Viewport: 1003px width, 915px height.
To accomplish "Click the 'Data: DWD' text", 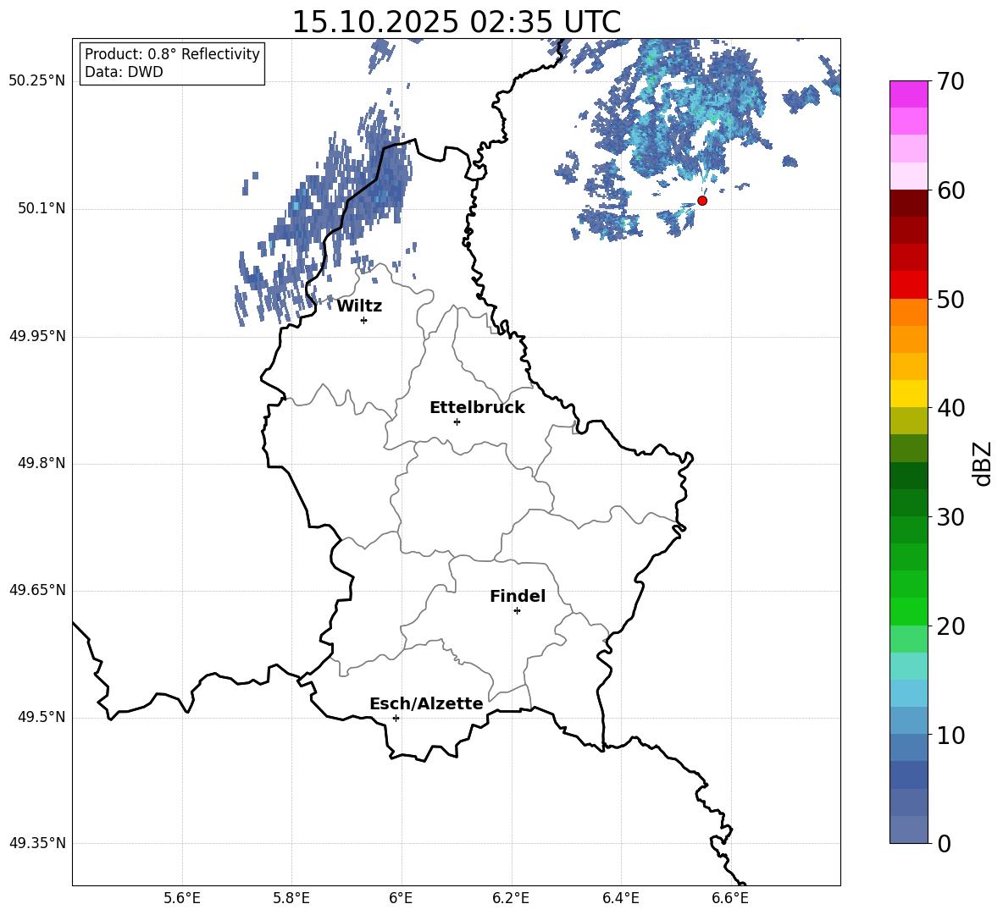I will click(124, 72).
